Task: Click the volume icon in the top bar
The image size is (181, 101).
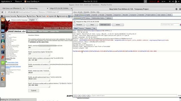Action: (x=173, y=1)
